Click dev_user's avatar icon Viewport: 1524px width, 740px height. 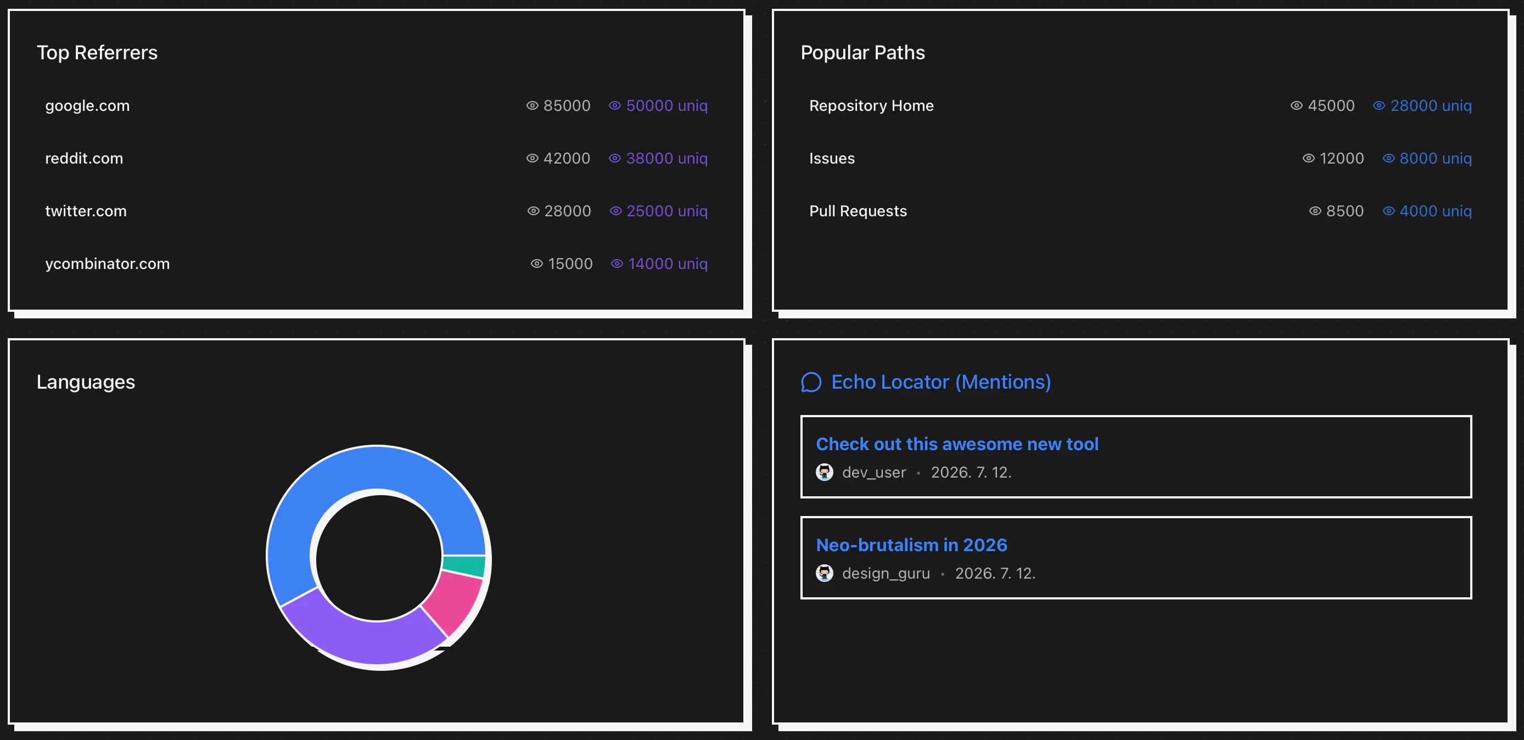824,472
